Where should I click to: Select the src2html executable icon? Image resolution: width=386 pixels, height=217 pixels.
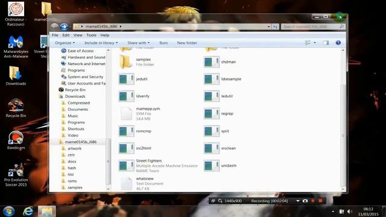(126, 148)
